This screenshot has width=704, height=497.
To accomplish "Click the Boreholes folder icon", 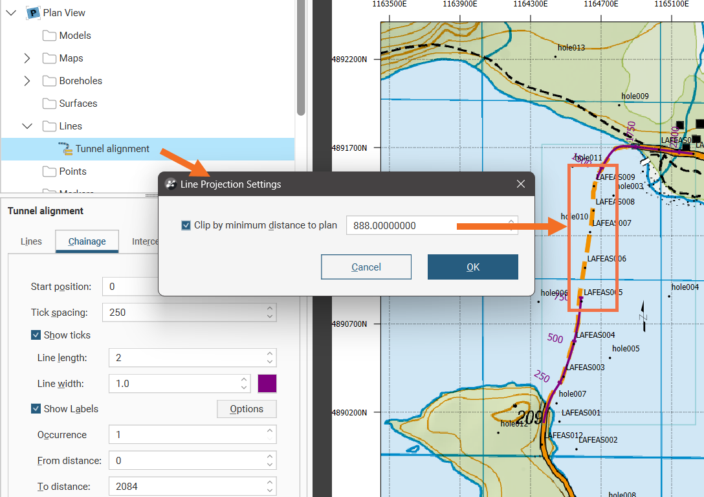I will tap(49, 81).
